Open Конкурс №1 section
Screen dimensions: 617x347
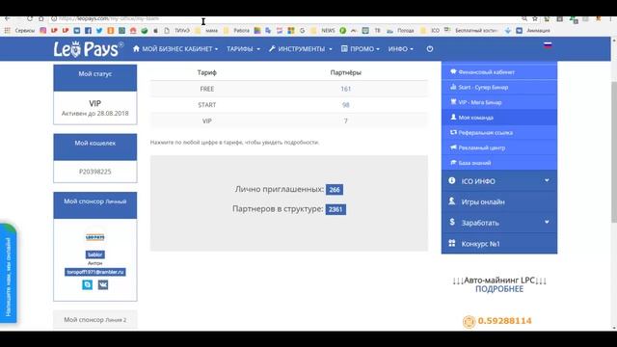pos(499,244)
